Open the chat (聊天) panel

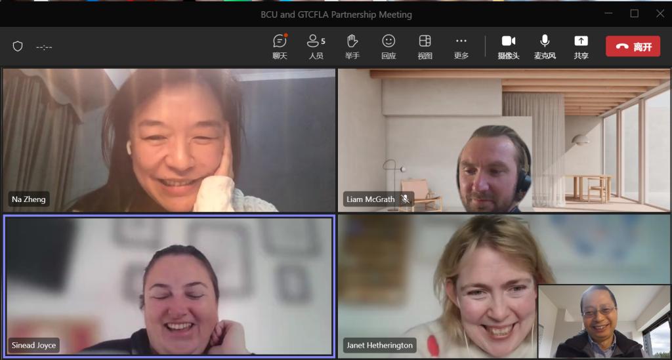pos(280,47)
